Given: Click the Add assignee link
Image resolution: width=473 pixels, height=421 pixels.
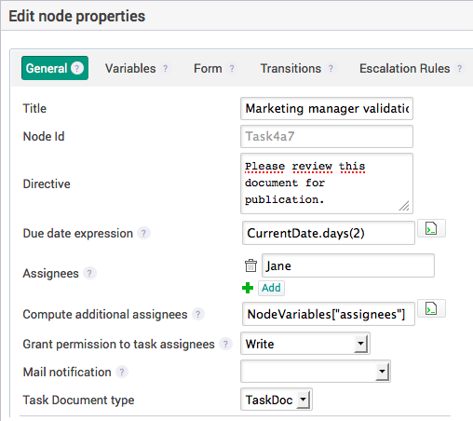Looking at the screenshot, I should click(271, 288).
